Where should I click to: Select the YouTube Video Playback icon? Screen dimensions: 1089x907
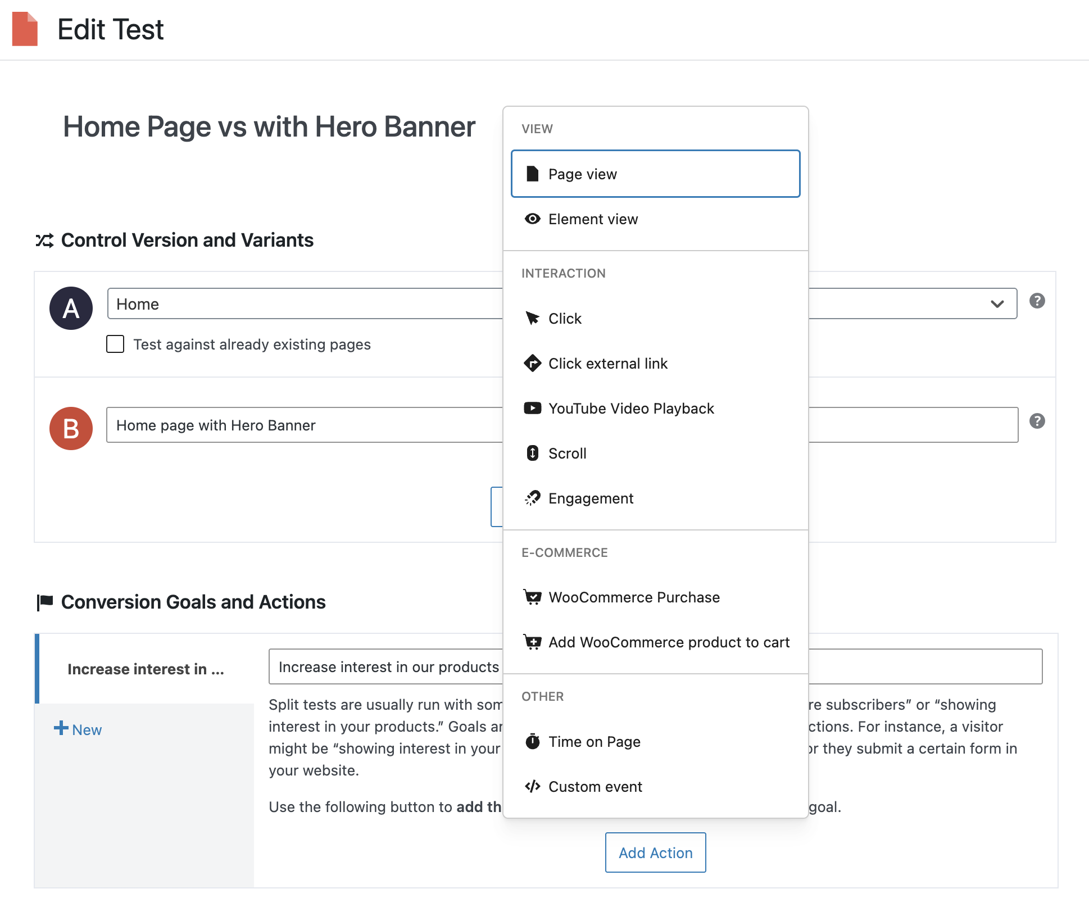[x=532, y=408]
